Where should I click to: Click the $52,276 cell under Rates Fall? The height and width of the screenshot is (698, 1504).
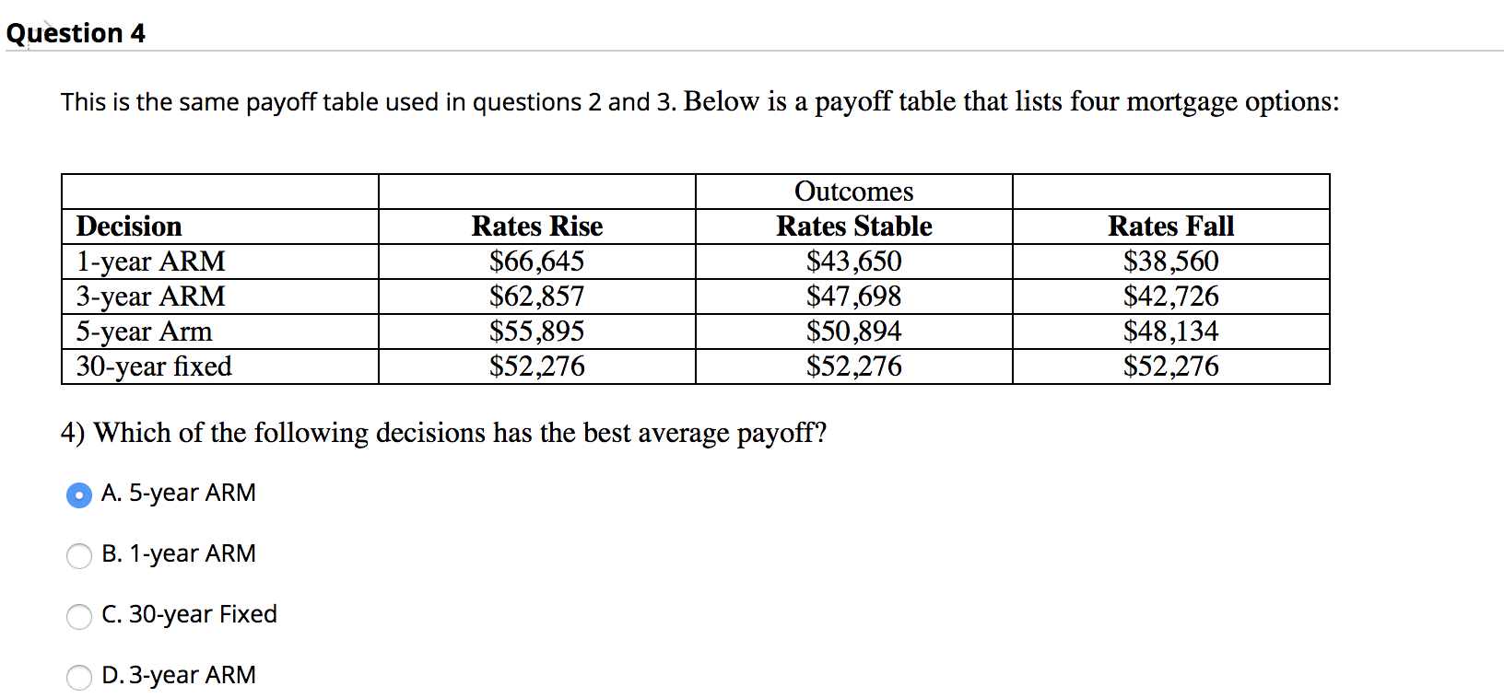pyautogui.click(x=1171, y=366)
